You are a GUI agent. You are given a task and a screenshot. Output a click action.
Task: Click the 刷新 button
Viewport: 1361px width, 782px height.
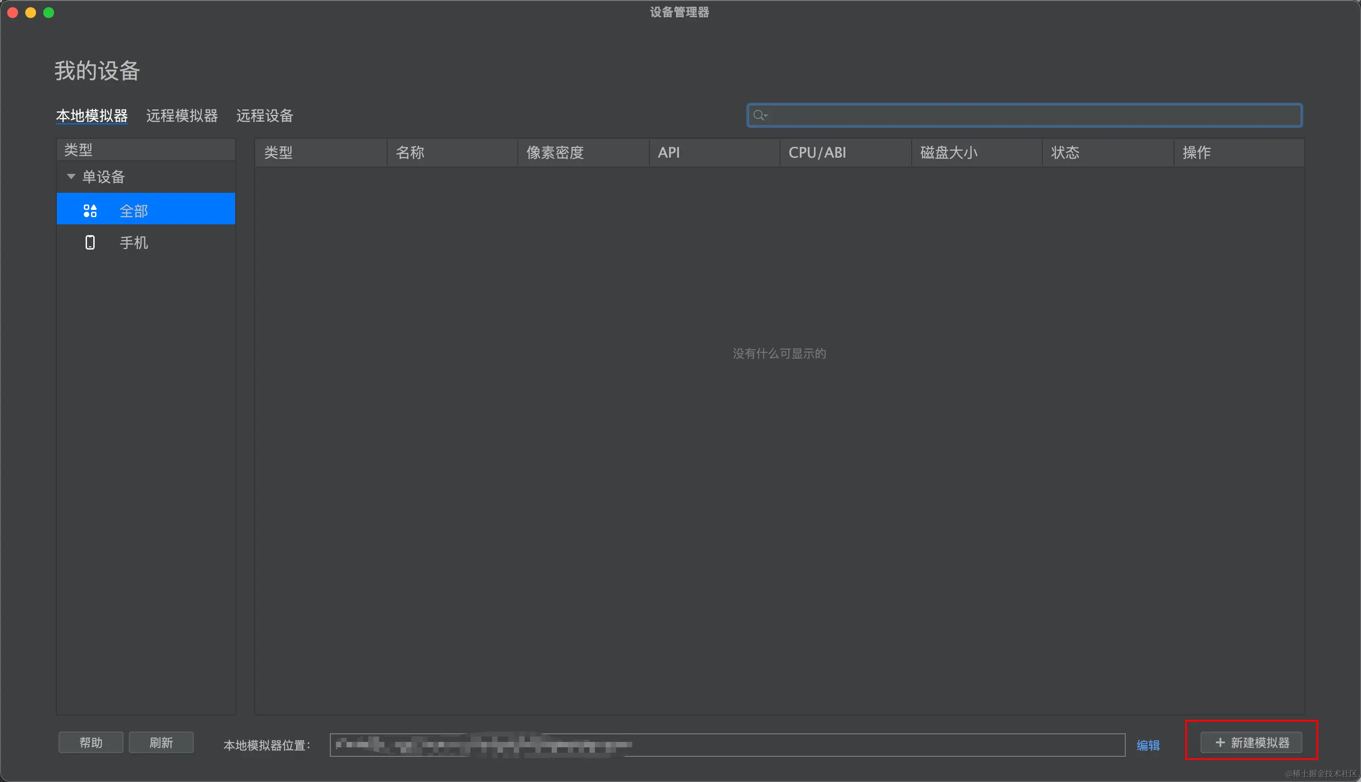[x=160, y=742]
